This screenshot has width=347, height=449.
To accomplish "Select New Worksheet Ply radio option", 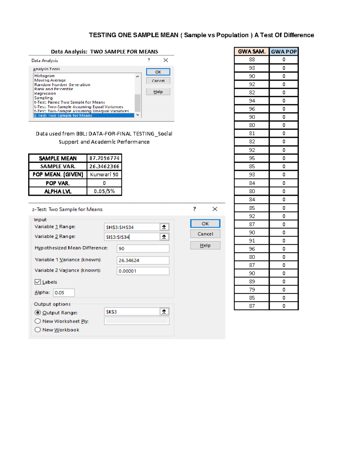I will (x=38, y=321).
